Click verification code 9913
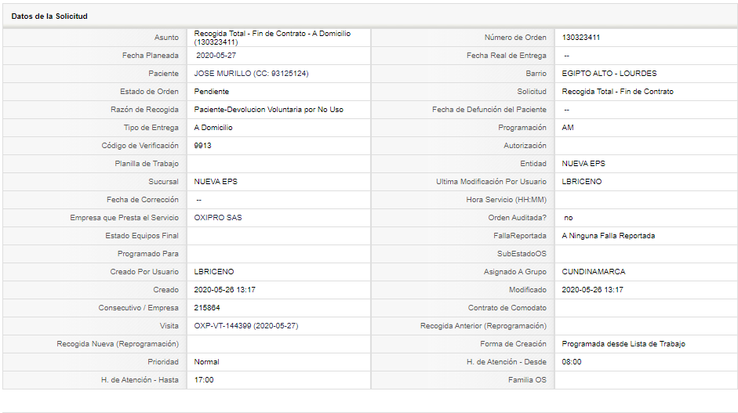The image size is (738, 413). coord(202,145)
